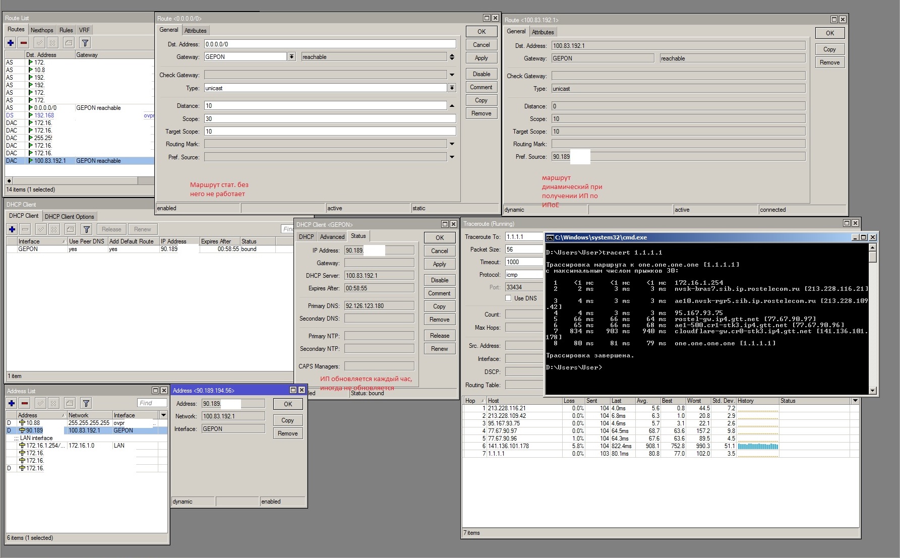Open VRF tab in Route List
900x558 pixels.
tap(84, 30)
